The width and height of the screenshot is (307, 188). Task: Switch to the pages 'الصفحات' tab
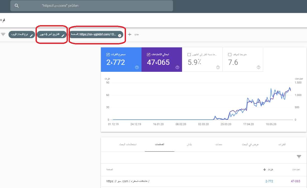pyautogui.click(x=160, y=145)
